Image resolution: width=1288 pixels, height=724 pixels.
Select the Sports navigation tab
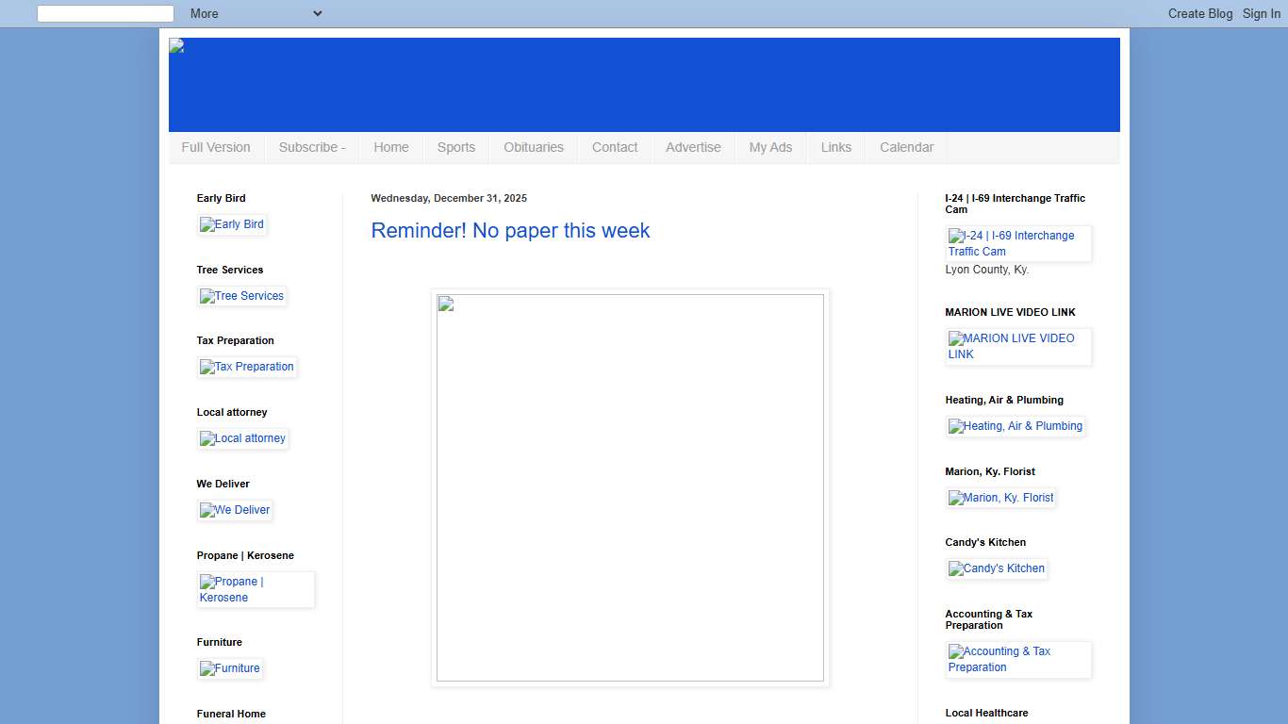pos(456,147)
